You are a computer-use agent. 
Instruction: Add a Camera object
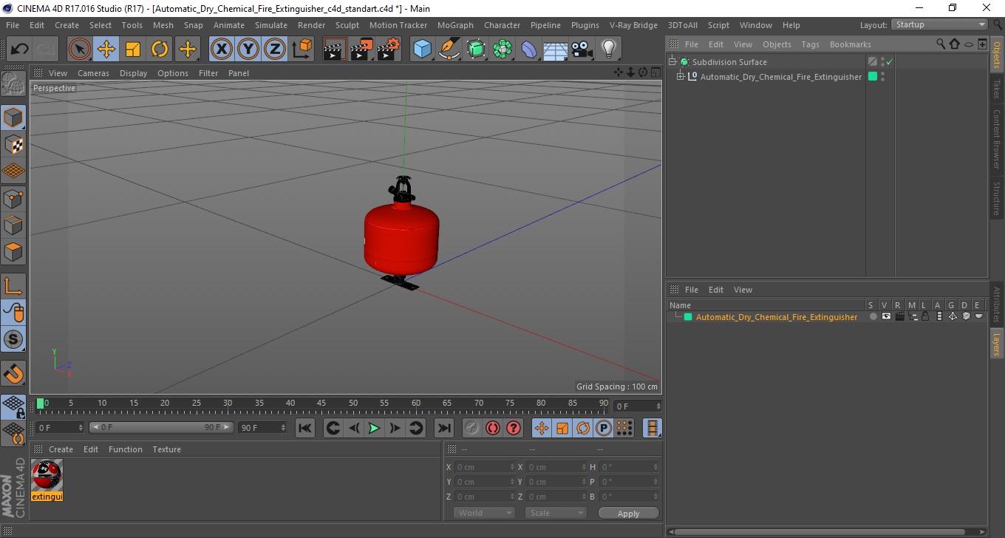582,50
